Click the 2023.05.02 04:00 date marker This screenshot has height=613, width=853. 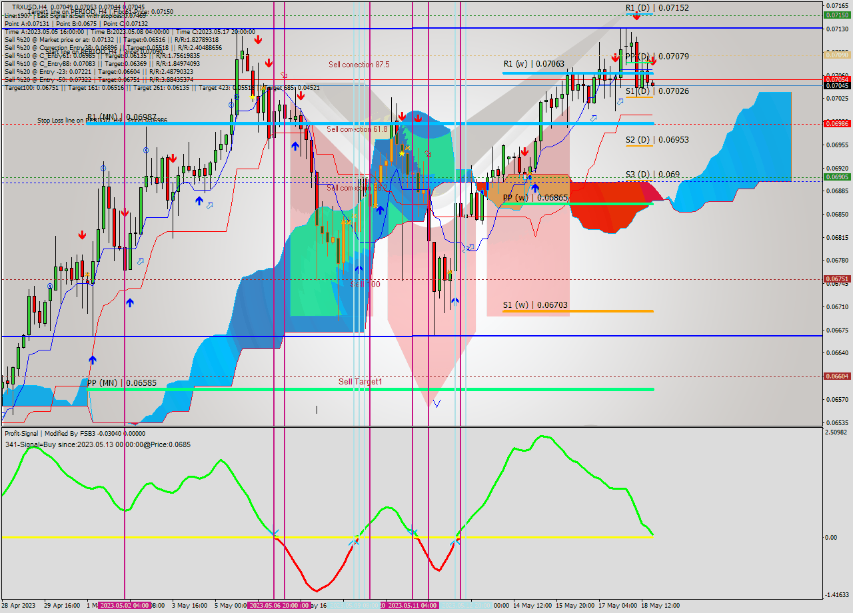[x=125, y=606]
